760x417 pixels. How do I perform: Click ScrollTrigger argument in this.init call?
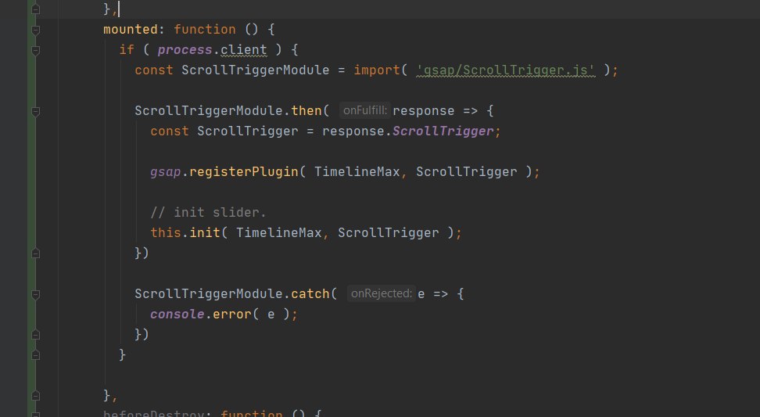[x=389, y=232]
